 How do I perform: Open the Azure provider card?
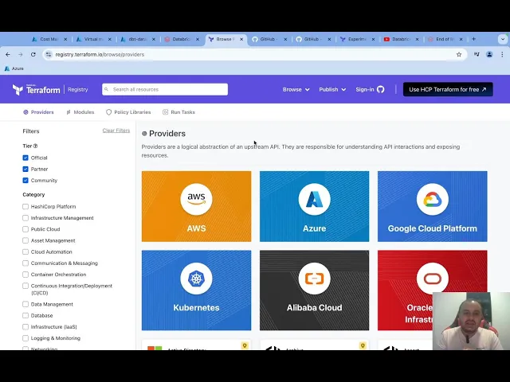pyautogui.click(x=314, y=206)
